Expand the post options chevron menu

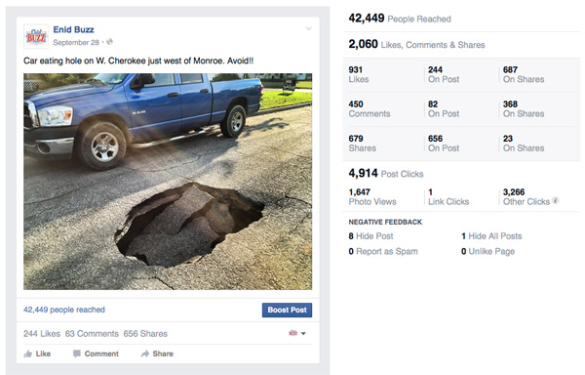(308, 28)
